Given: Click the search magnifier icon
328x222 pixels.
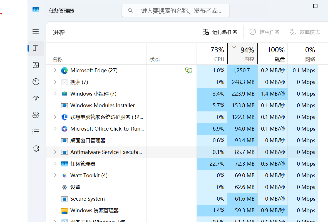Looking at the screenshot, I should (x=130, y=11).
